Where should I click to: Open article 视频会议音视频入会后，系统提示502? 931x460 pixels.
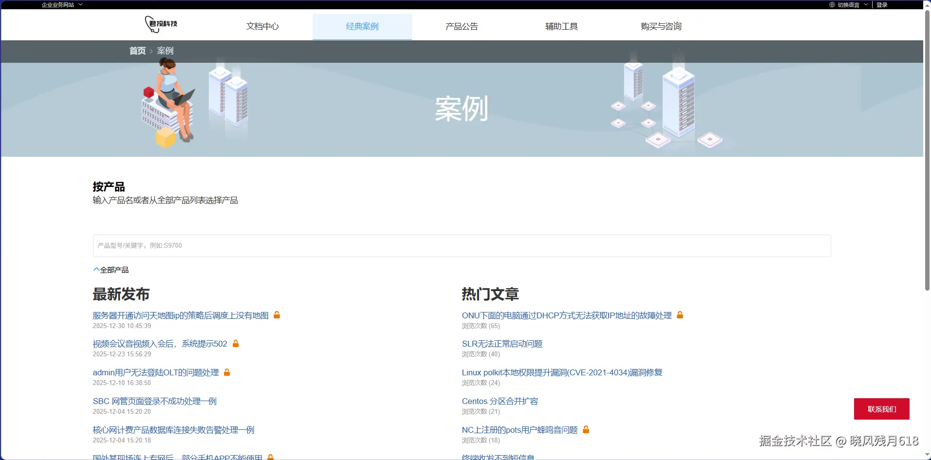coord(160,344)
